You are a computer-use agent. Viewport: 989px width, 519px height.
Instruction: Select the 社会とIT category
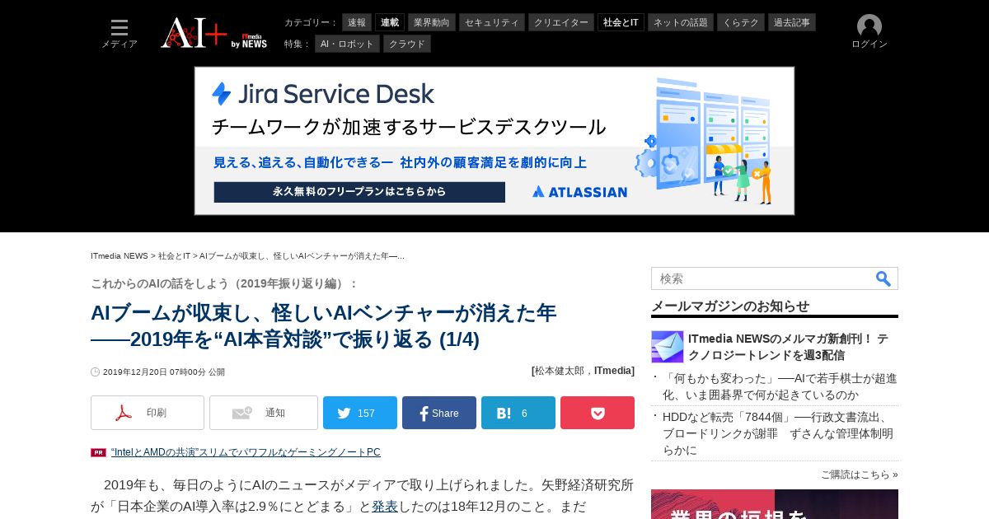click(x=621, y=22)
